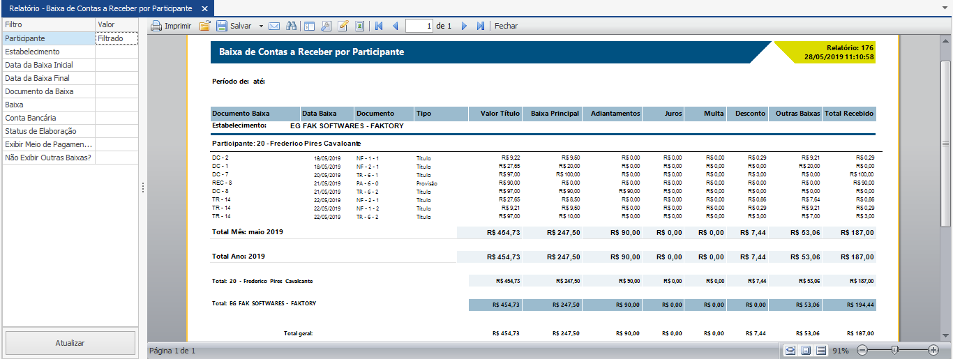Toggle continuous page view mode
The image size is (953, 359).
coord(821,350)
